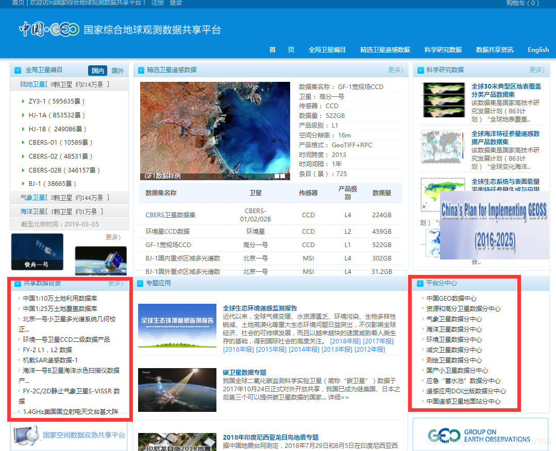
Task: Click the 碳卫星 satellite thumbnail
Action: click(177, 390)
